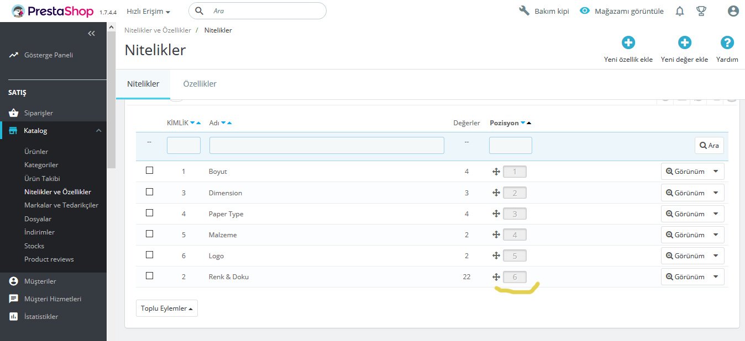Screen dimensions: 745x341
Task: Expand Görünüm dropdown arrow for Renk & Doku
Action: coord(716,276)
